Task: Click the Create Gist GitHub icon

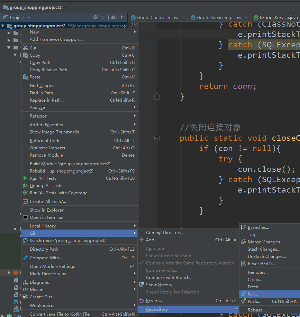Action: click(25, 297)
